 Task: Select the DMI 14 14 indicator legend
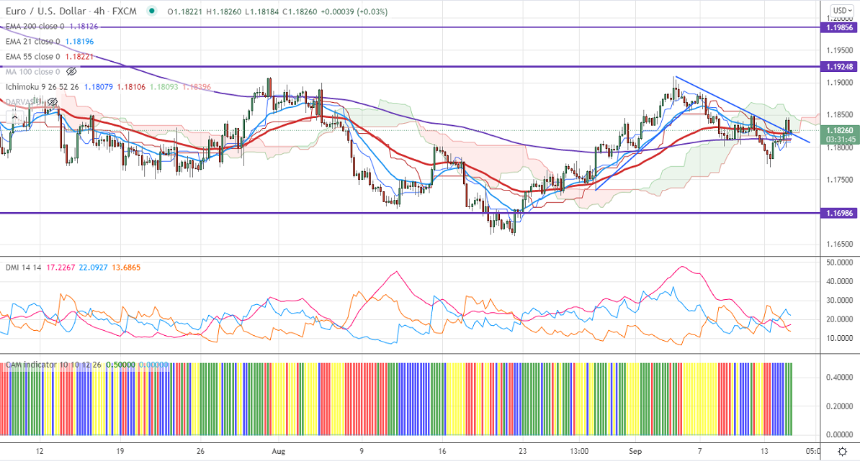click(x=23, y=268)
